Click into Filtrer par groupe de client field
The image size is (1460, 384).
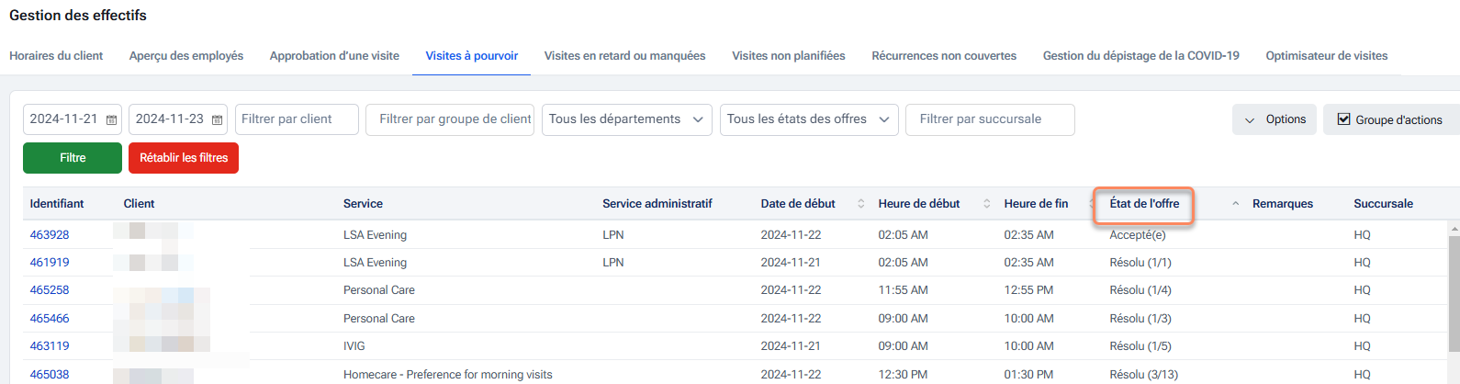pyautogui.click(x=450, y=119)
